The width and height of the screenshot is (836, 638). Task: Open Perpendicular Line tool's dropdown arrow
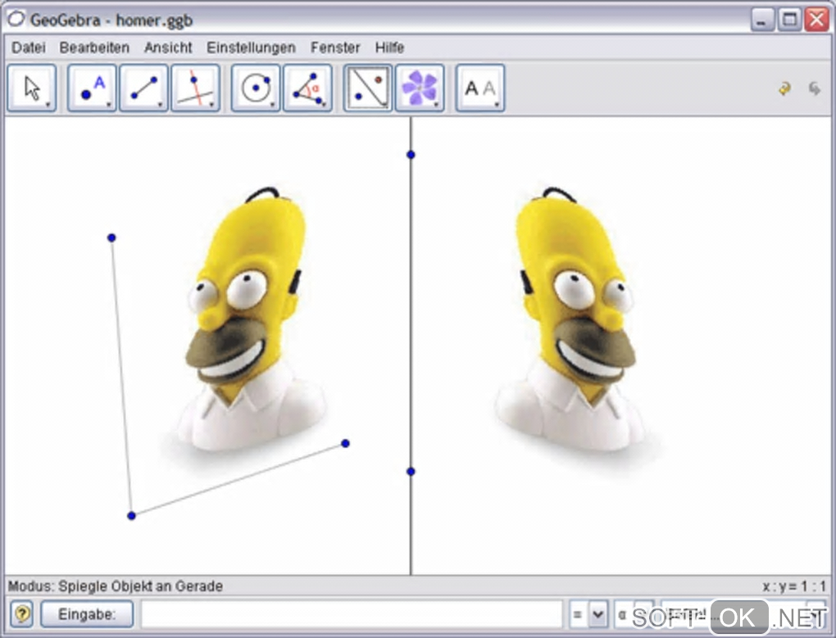tap(211, 106)
